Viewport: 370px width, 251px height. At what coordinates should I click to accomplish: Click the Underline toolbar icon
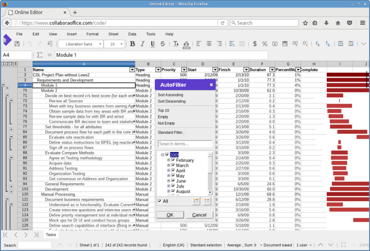[153, 44]
